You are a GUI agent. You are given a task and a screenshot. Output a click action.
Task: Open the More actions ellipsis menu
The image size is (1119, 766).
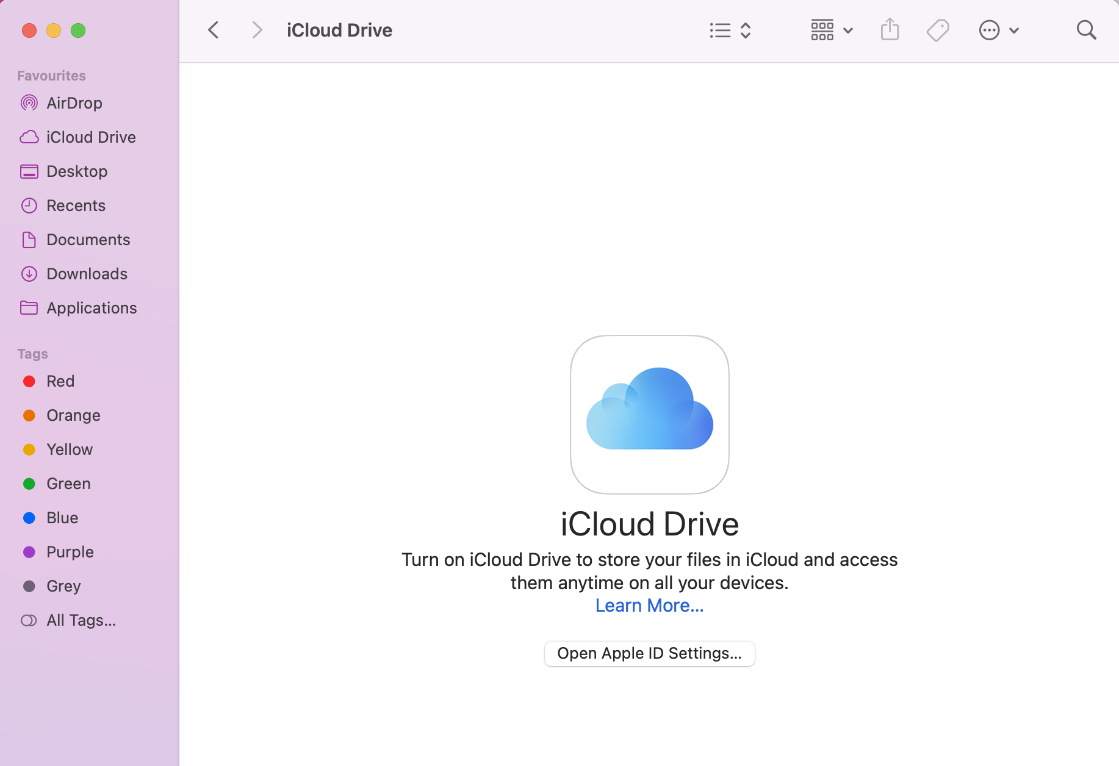tap(999, 30)
